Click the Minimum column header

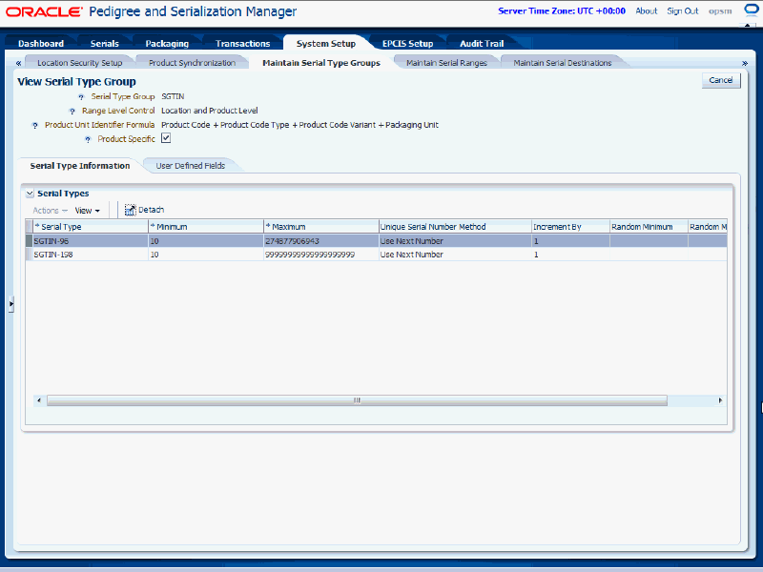coord(206,227)
